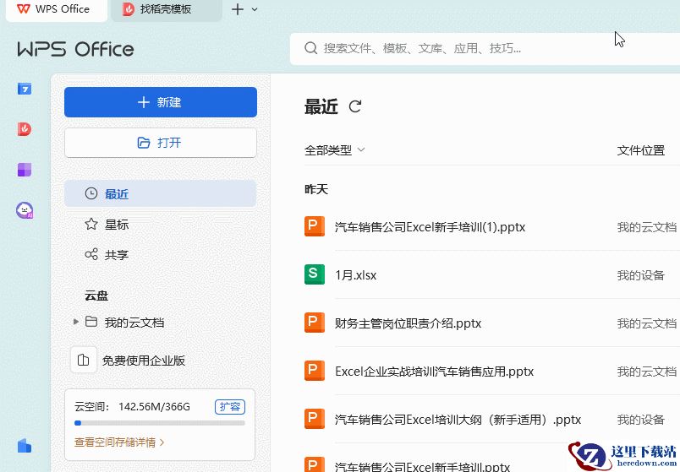Click the search magnifier icon
This screenshot has width=680, height=472.
coord(310,48)
